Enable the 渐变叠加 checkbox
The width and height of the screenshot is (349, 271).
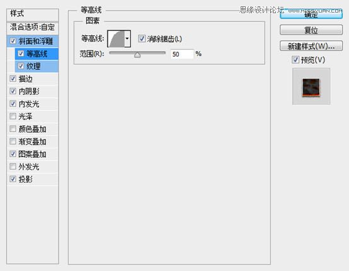[13, 141]
